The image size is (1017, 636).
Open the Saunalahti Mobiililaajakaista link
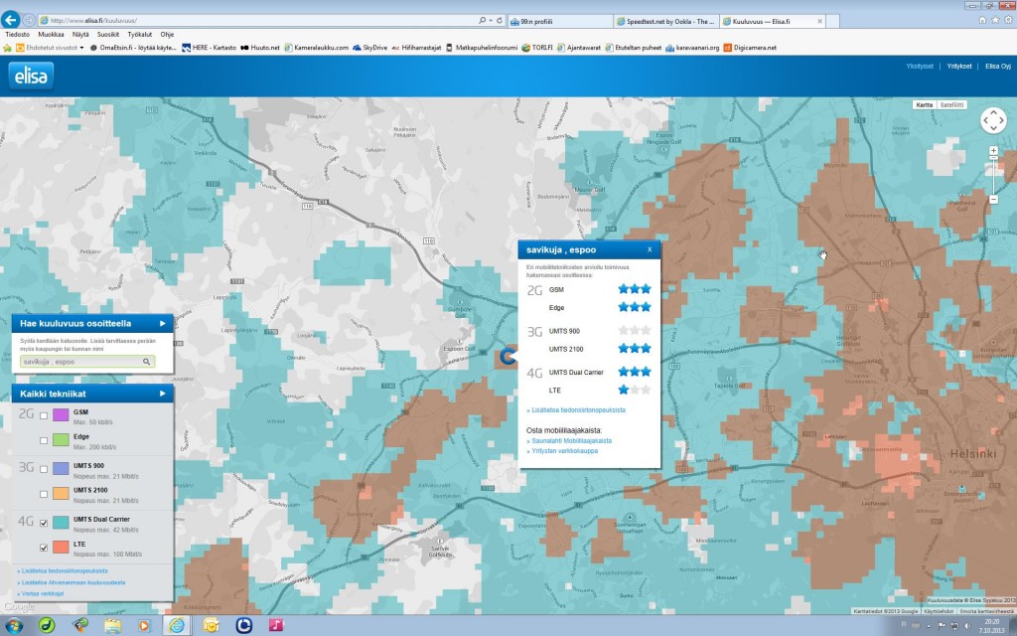coord(570,440)
